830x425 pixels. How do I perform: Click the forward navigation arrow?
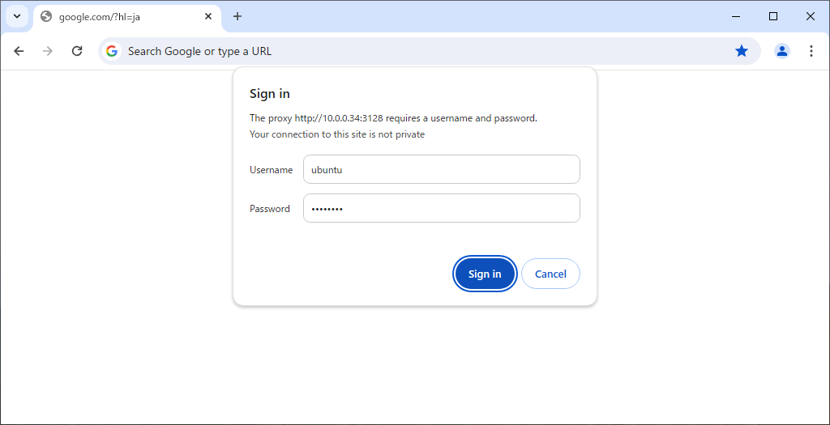(48, 51)
